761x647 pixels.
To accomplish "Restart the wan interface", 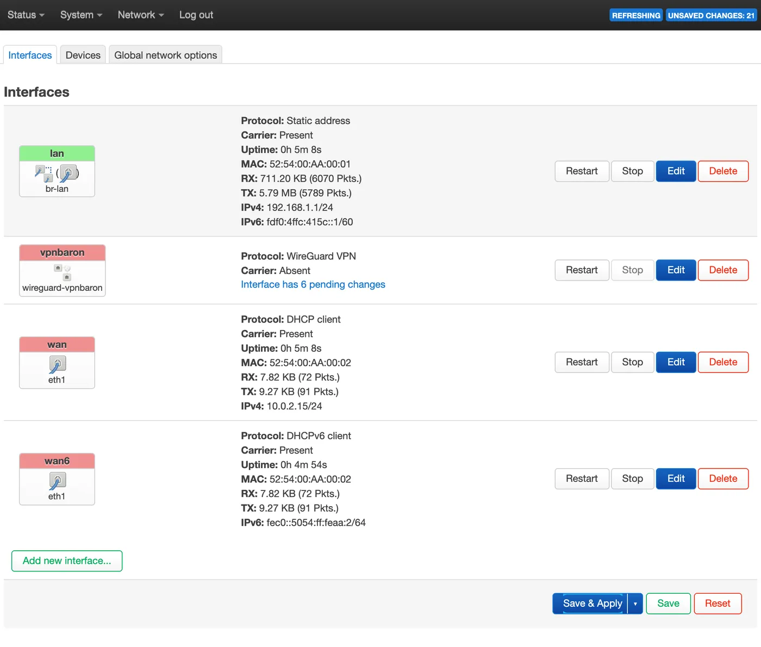I will coord(582,362).
